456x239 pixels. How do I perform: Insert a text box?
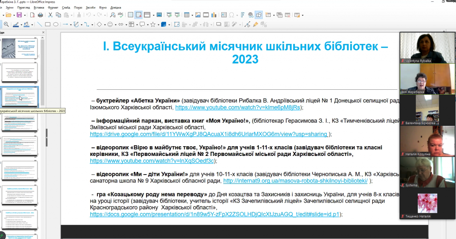pyautogui.click(x=224, y=15)
